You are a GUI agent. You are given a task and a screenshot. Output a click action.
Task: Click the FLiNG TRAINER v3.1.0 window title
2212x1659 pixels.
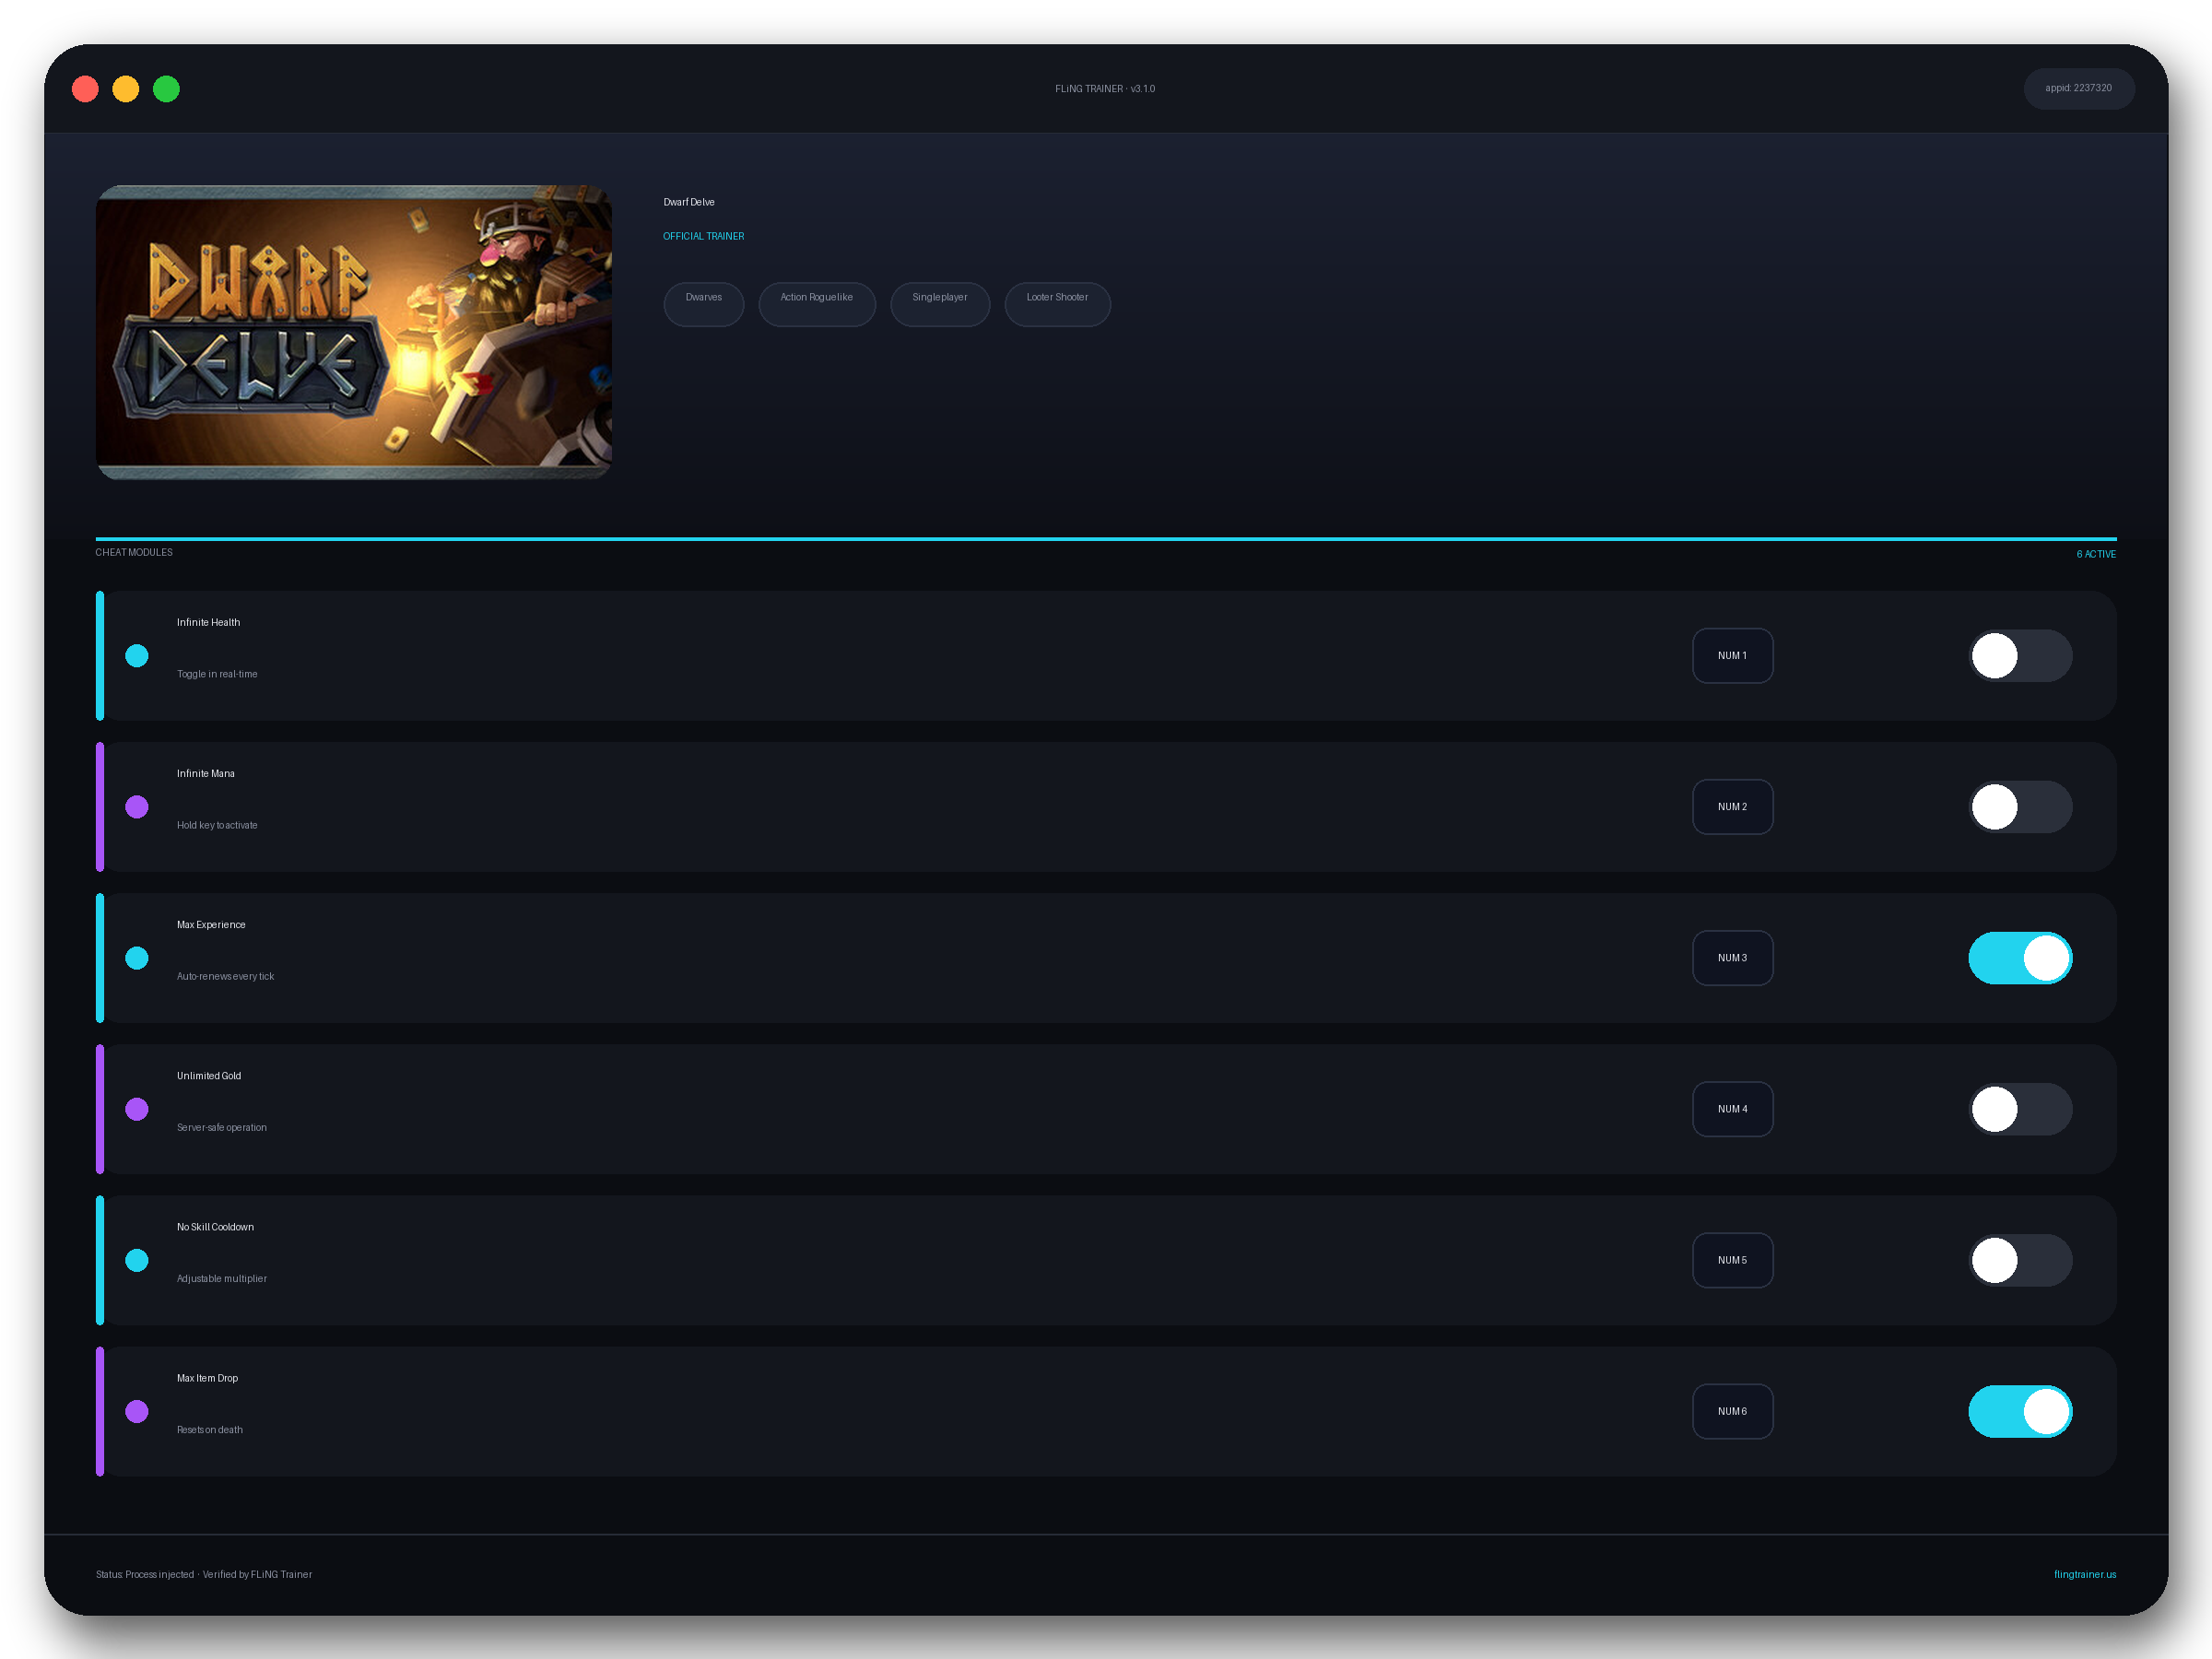1105,89
